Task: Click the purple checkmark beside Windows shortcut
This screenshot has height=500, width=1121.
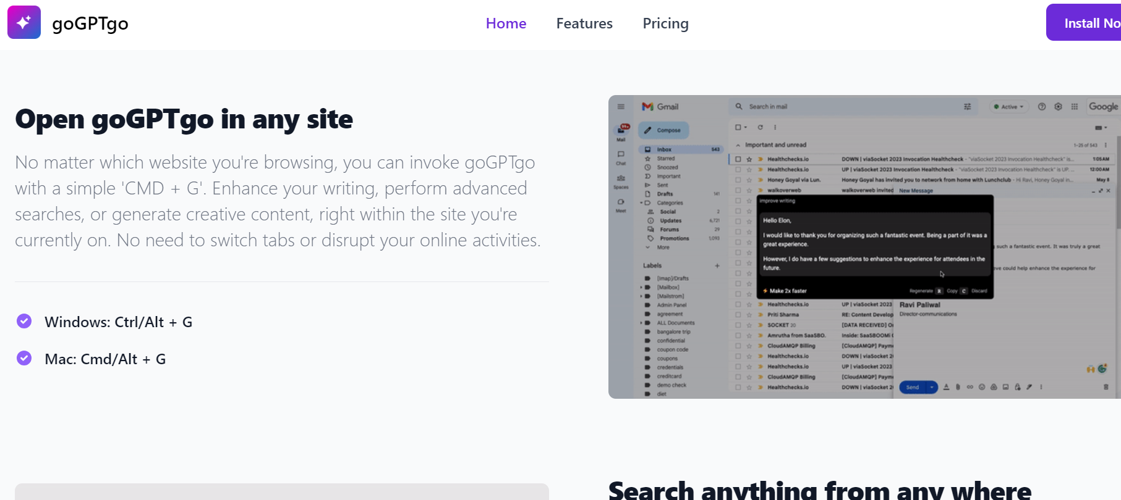Action: (24, 321)
